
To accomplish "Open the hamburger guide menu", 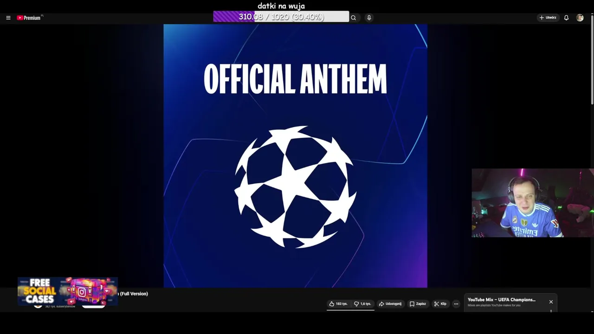I will point(8,18).
